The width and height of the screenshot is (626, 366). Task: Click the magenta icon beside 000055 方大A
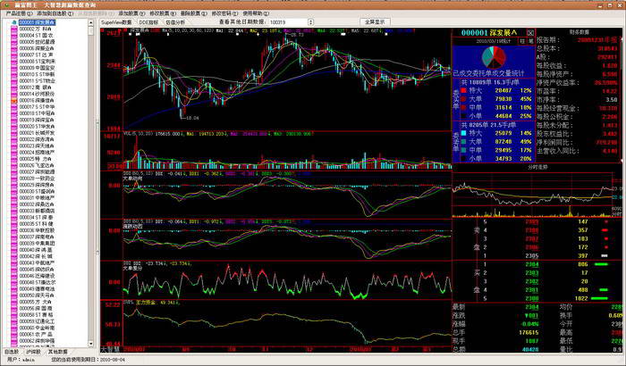pos(14,302)
